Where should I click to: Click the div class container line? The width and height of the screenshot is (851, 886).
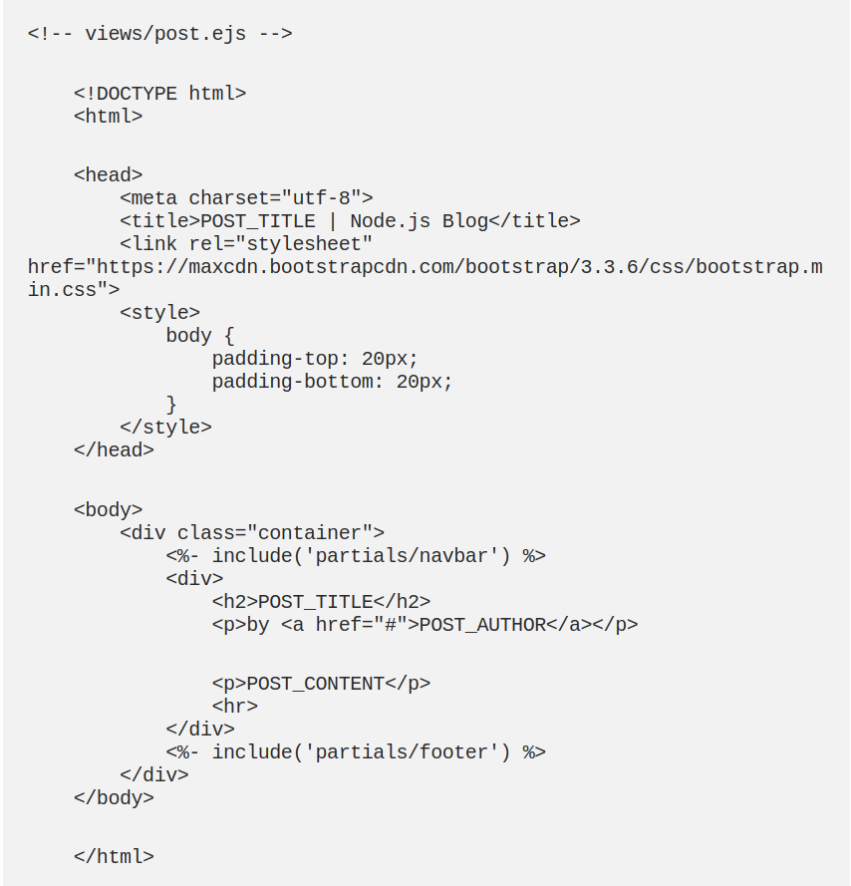click(252, 533)
